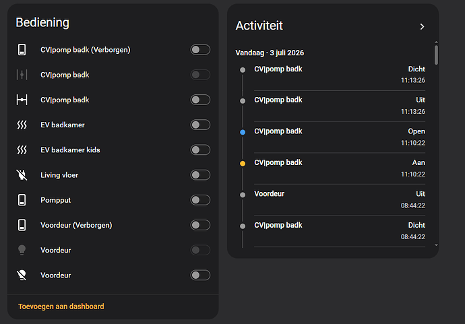Screen dimensions: 465x324
Task: Open CV|pomp badk entry with state Open at 11:10:22
Action: (x=340, y=137)
